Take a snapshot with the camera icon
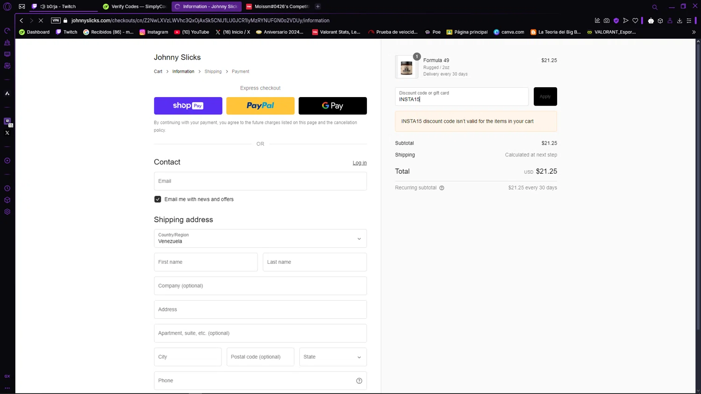The height and width of the screenshot is (394, 701). pyautogui.click(x=607, y=21)
